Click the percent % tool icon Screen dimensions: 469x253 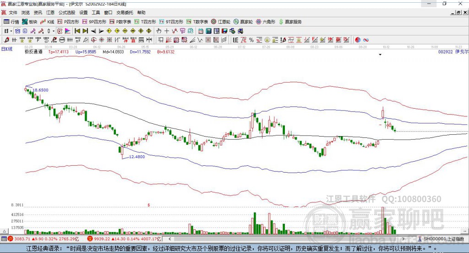[x=251, y=40]
